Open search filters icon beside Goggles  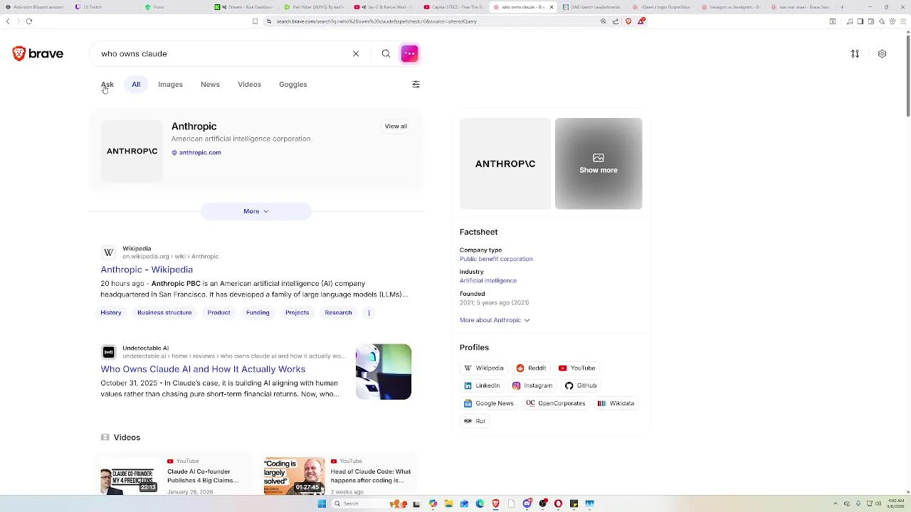416,84
